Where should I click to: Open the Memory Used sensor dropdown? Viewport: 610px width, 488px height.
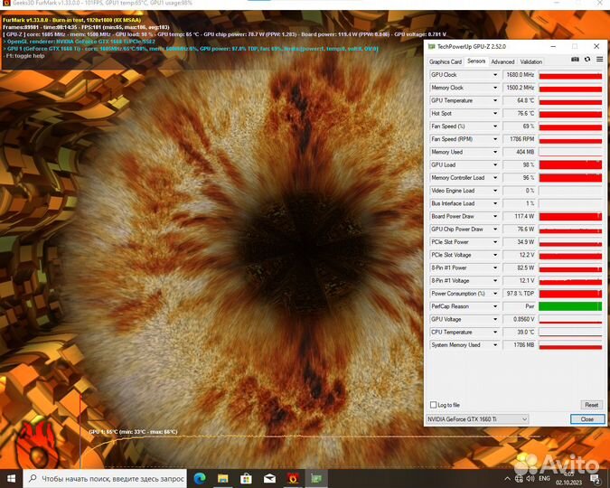pos(495,152)
